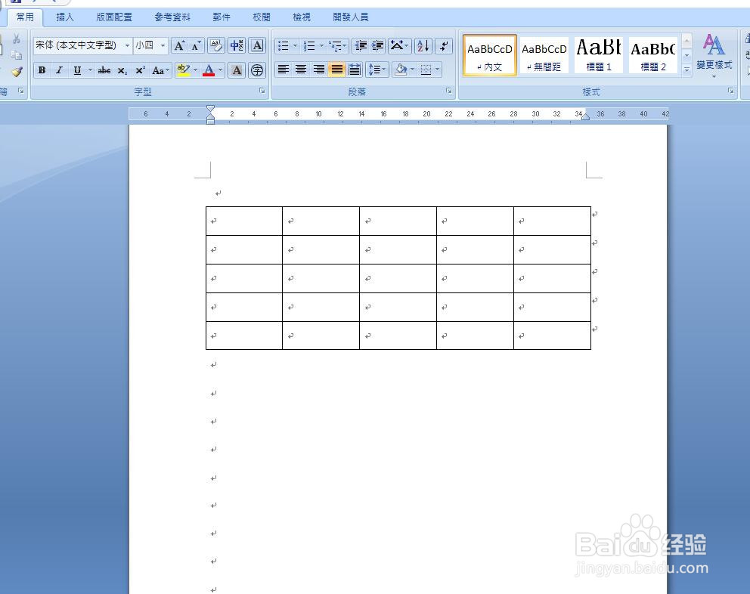Click the bullets list icon

[x=284, y=46]
